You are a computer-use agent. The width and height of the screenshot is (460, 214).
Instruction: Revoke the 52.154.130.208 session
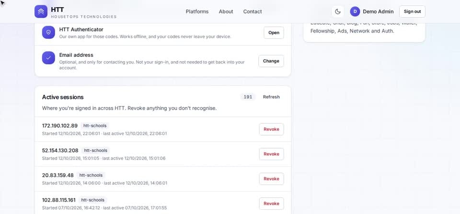pyautogui.click(x=271, y=154)
